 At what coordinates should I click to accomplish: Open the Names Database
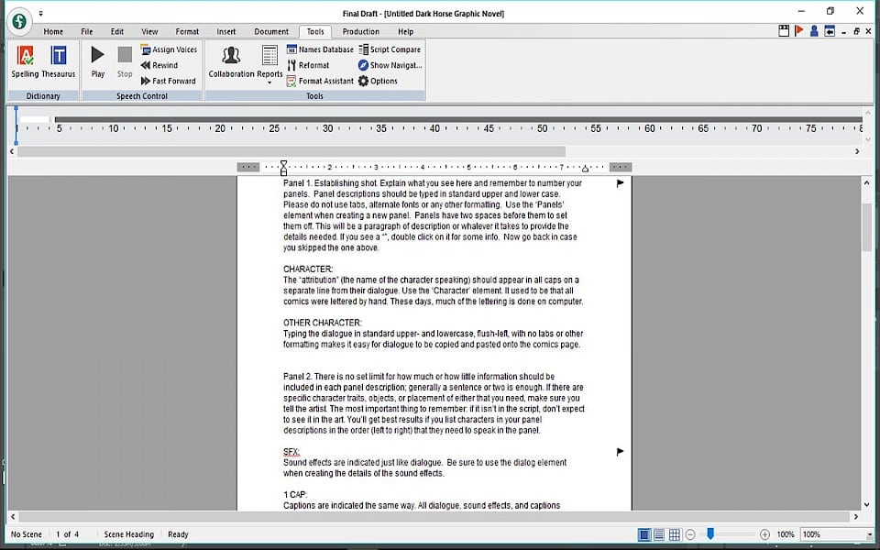point(320,49)
